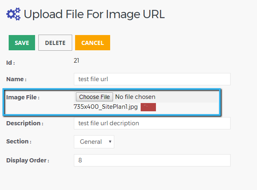Click the Id value 21

[76, 61]
